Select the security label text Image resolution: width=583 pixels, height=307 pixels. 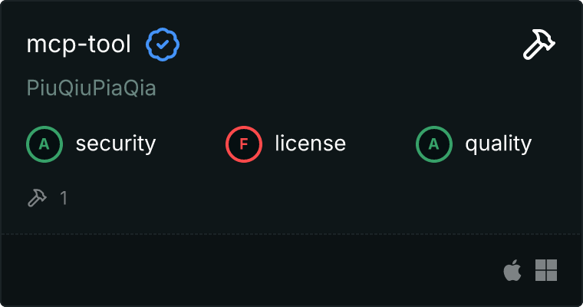(116, 144)
